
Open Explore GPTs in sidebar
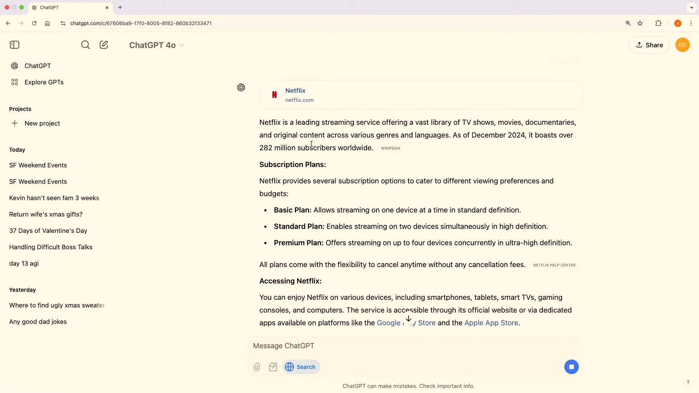(44, 82)
